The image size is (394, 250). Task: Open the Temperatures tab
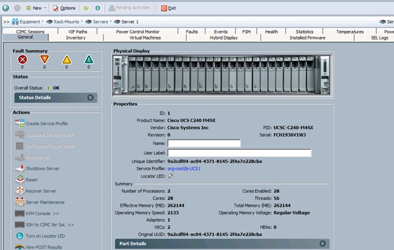tap(350, 31)
